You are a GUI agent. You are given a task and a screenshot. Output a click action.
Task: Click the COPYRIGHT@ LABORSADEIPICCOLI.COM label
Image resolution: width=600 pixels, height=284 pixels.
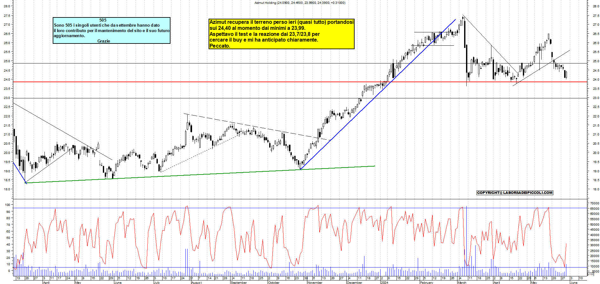[x=515, y=193]
